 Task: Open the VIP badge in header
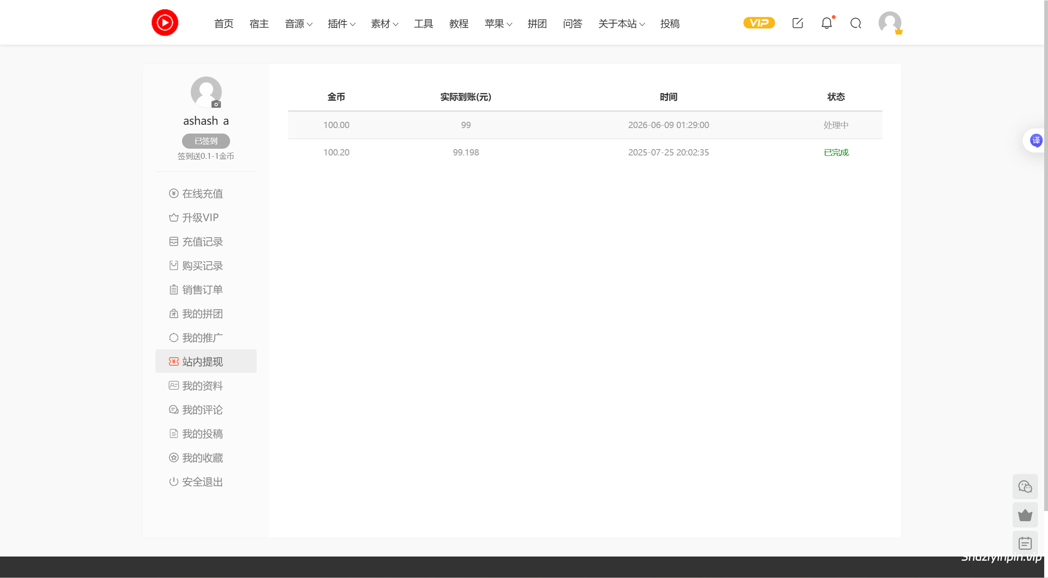click(759, 23)
